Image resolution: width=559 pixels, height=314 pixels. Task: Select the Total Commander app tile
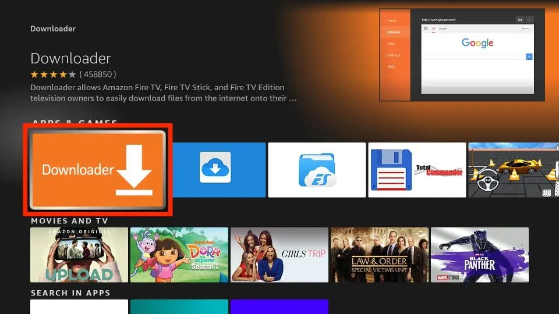[x=417, y=170]
